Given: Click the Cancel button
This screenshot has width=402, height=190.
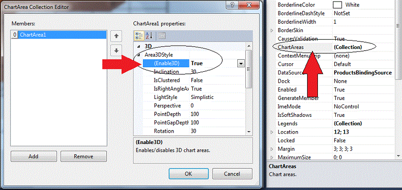Looking at the screenshot, I should pos(232,174).
